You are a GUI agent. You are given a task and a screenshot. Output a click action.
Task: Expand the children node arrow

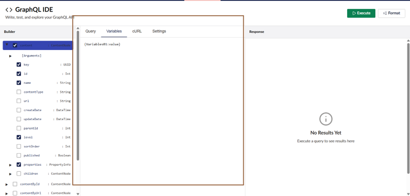[x=10, y=174]
